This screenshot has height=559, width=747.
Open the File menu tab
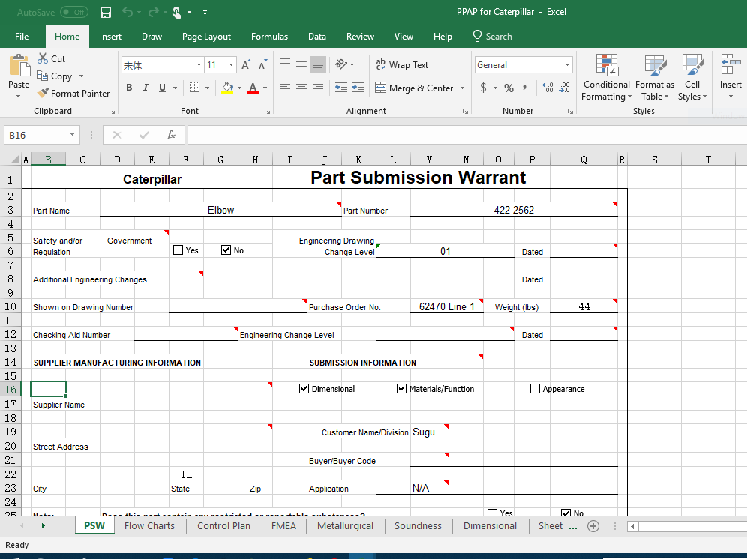[22, 37]
